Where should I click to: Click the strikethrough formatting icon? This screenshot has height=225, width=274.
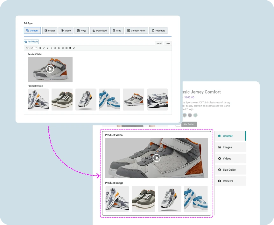click(52, 48)
